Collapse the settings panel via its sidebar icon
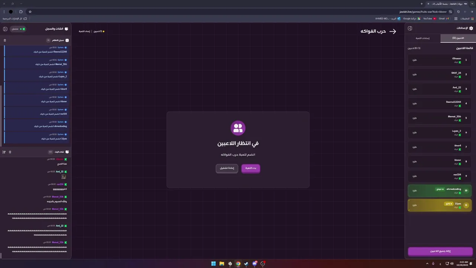 pyautogui.click(x=410, y=28)
